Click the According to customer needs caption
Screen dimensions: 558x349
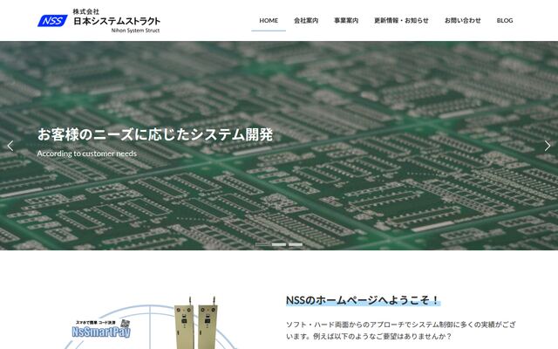coord(87,154)
